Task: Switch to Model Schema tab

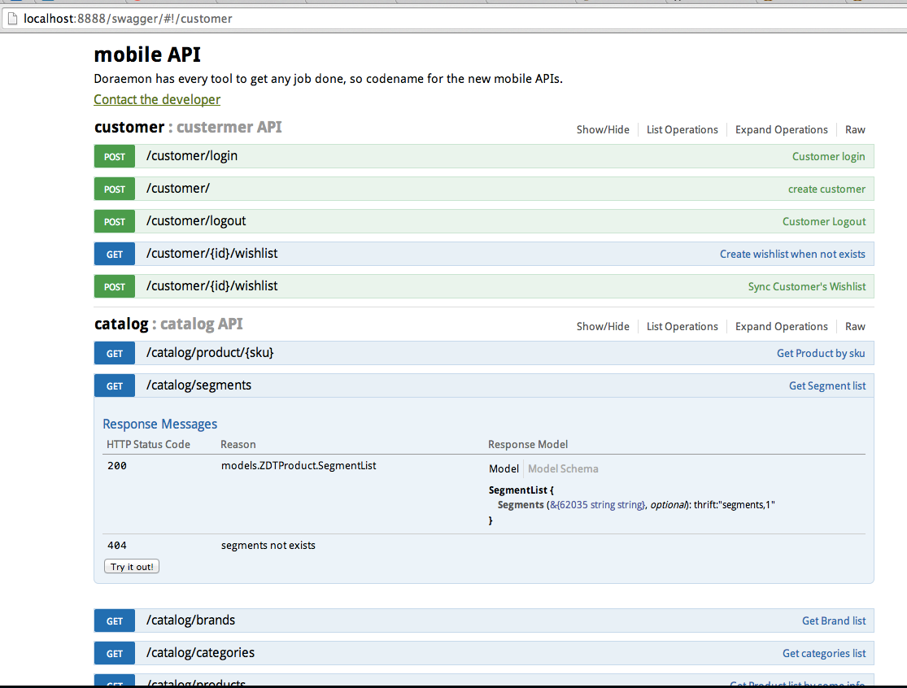Action: click(563, 469)
